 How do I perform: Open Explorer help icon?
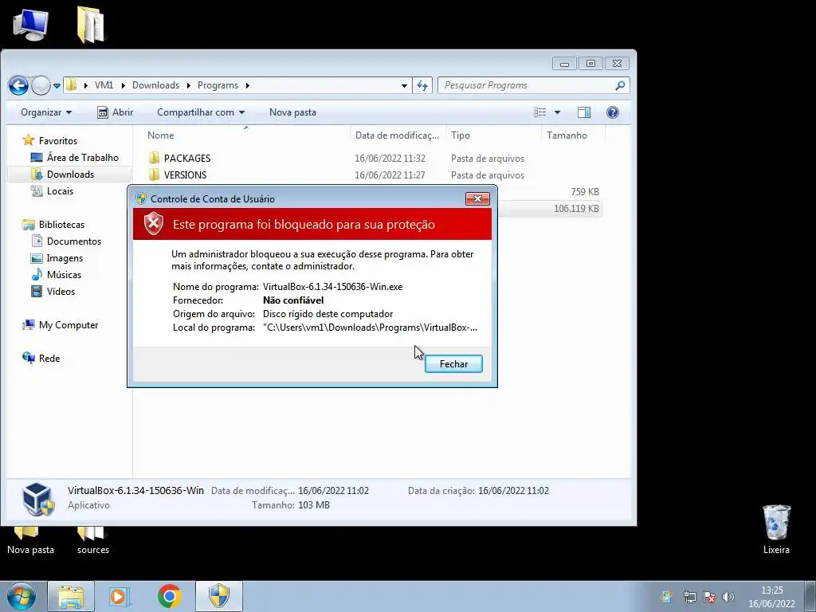click(613, 112)
